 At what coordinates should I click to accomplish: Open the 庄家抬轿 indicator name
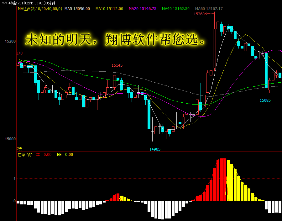[25, 155]
